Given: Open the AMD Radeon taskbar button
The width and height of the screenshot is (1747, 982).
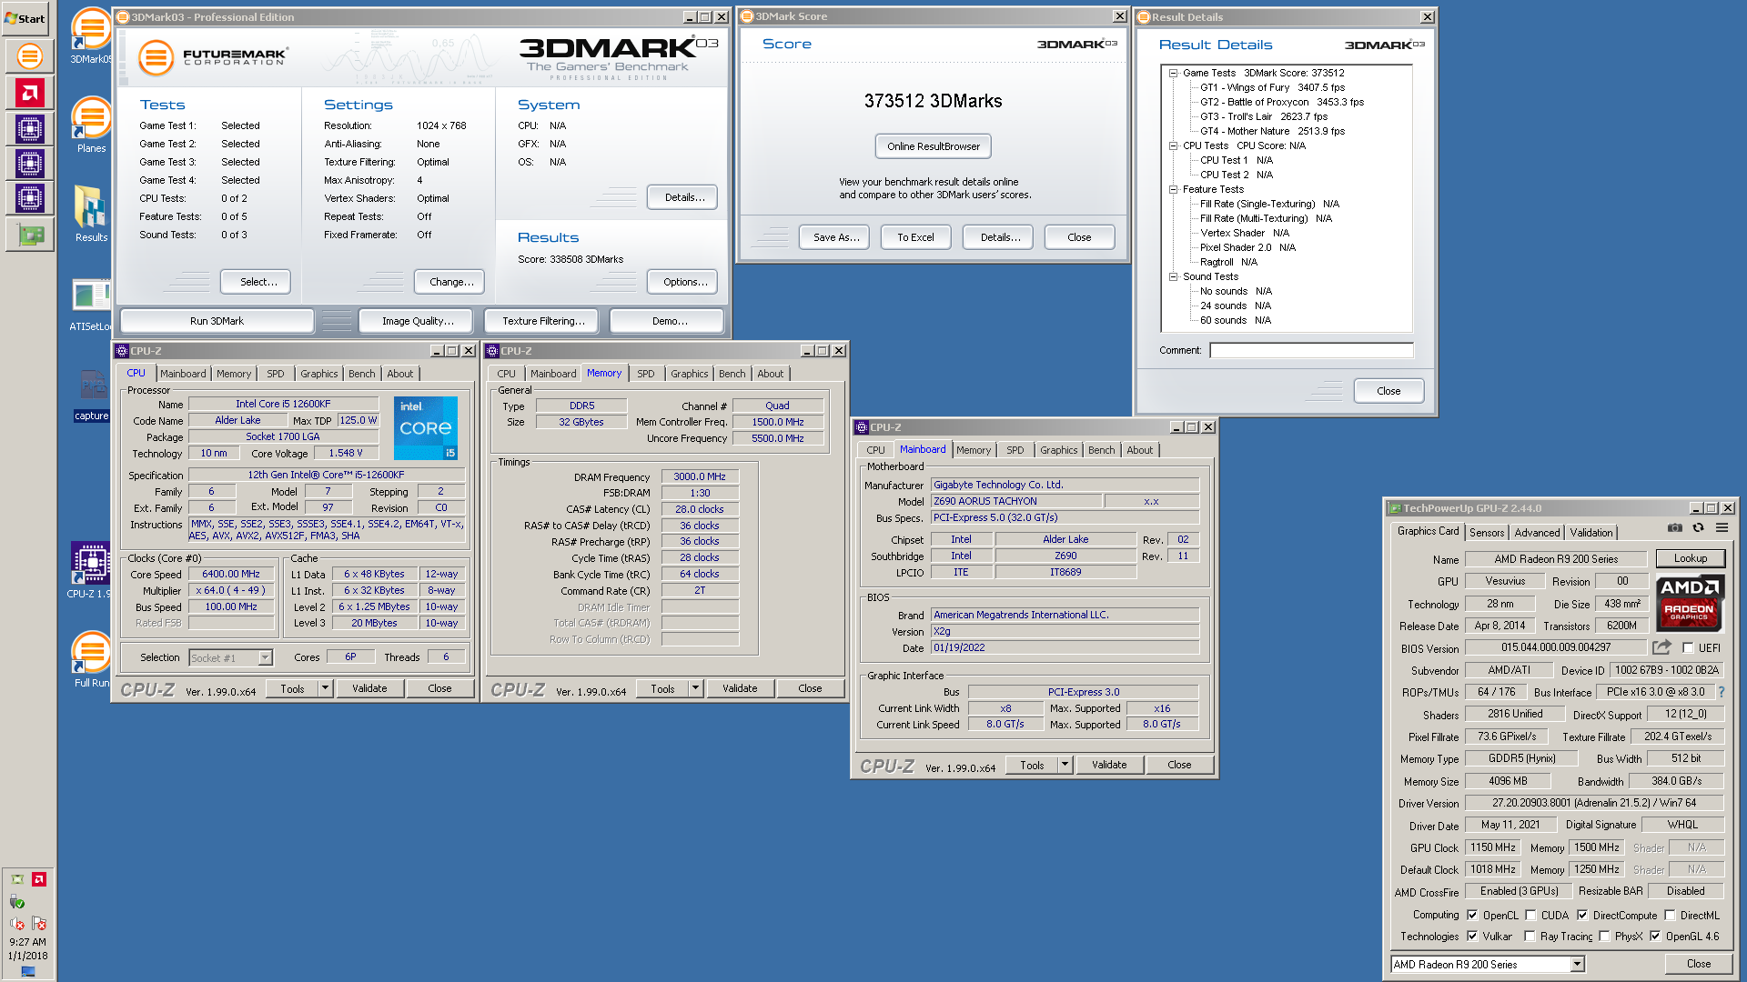Looking at the screenshot, I should [30, 93].
